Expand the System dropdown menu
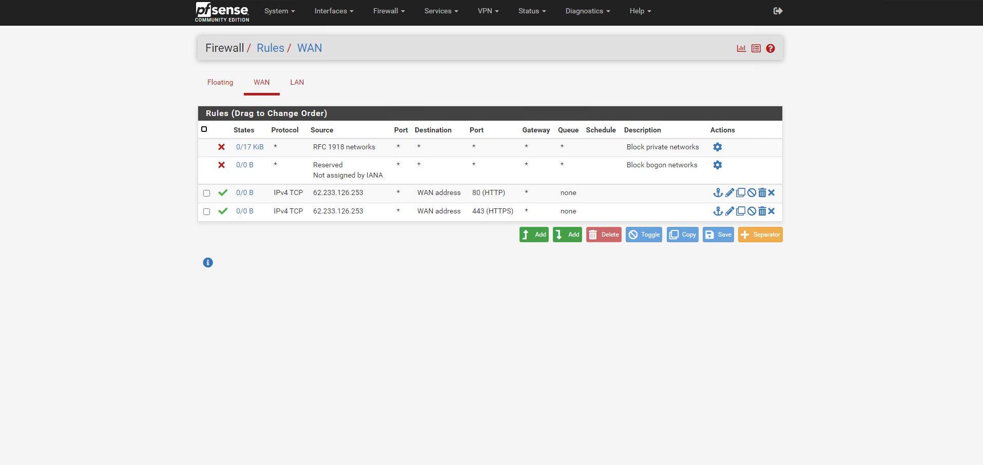The height and width of the screenshot is (465, 983). pyautogui.click(x=279, y=11)
